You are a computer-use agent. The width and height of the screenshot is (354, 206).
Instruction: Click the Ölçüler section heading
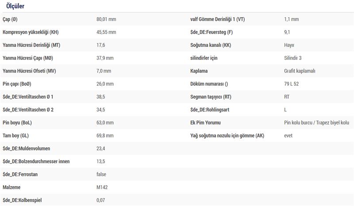click(15, 6)
